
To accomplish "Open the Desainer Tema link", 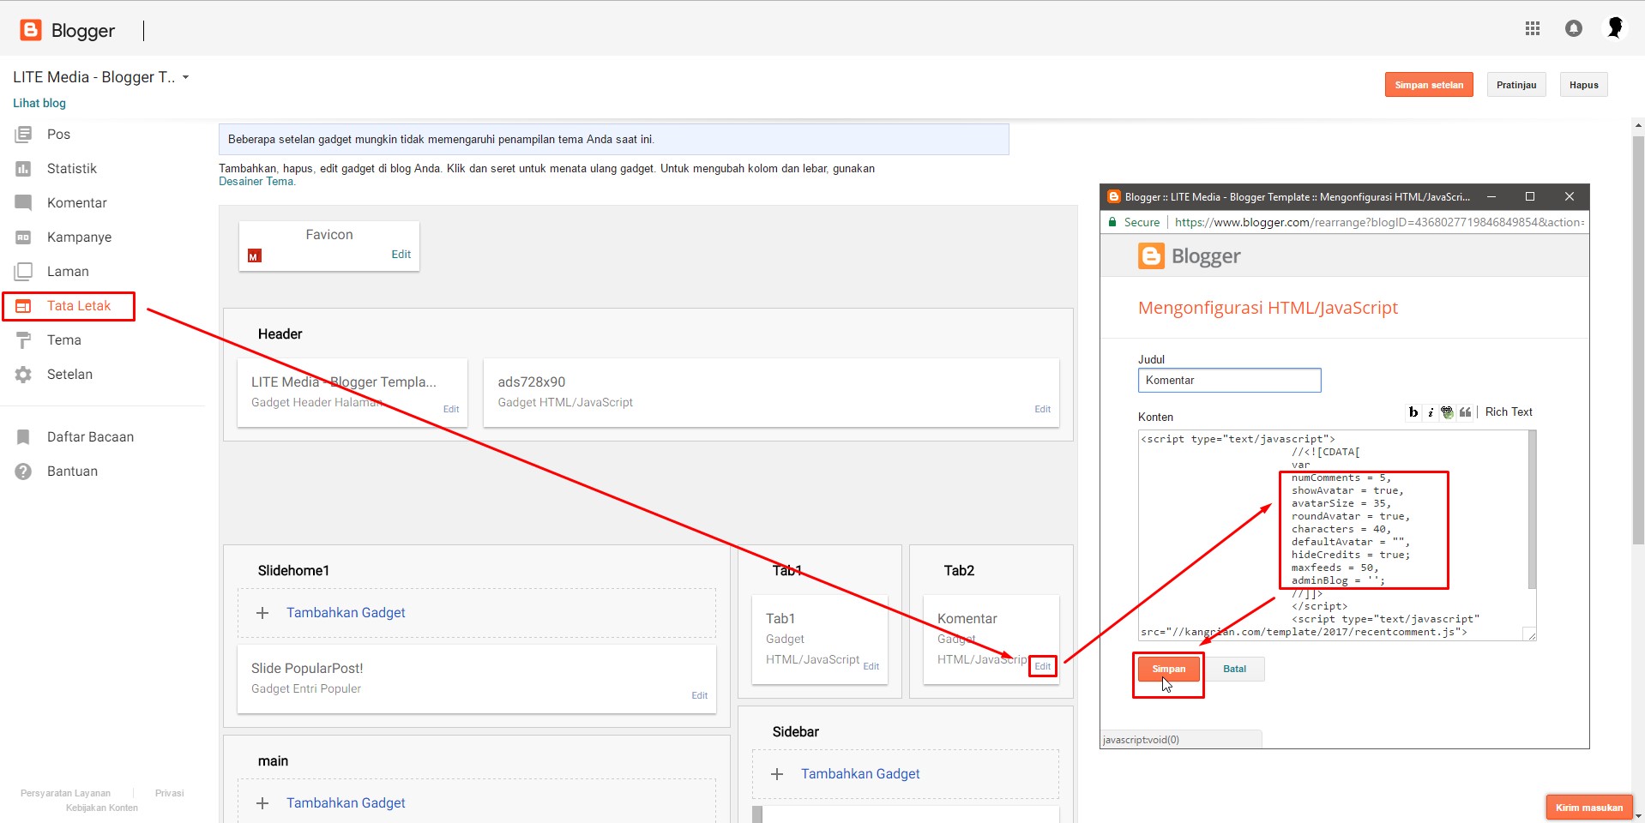I will 257,182.
